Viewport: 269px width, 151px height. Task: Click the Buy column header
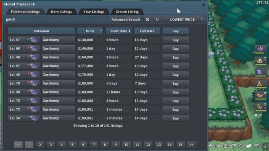point(176,31)
